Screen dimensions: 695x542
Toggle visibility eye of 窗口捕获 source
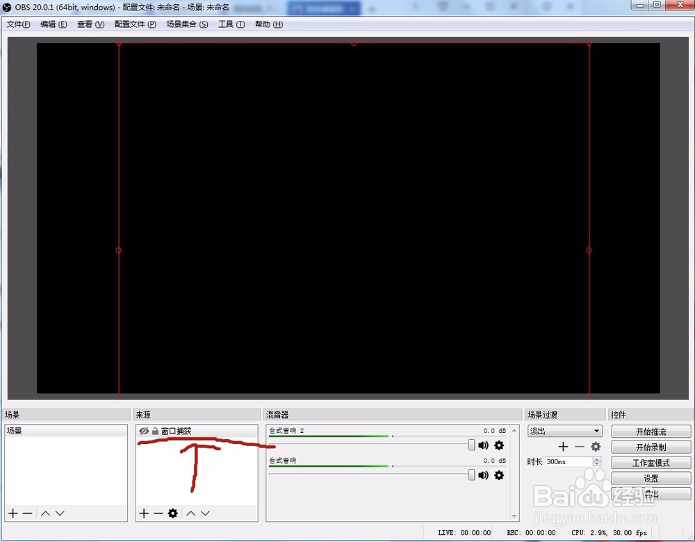click(x=144, y=431)
